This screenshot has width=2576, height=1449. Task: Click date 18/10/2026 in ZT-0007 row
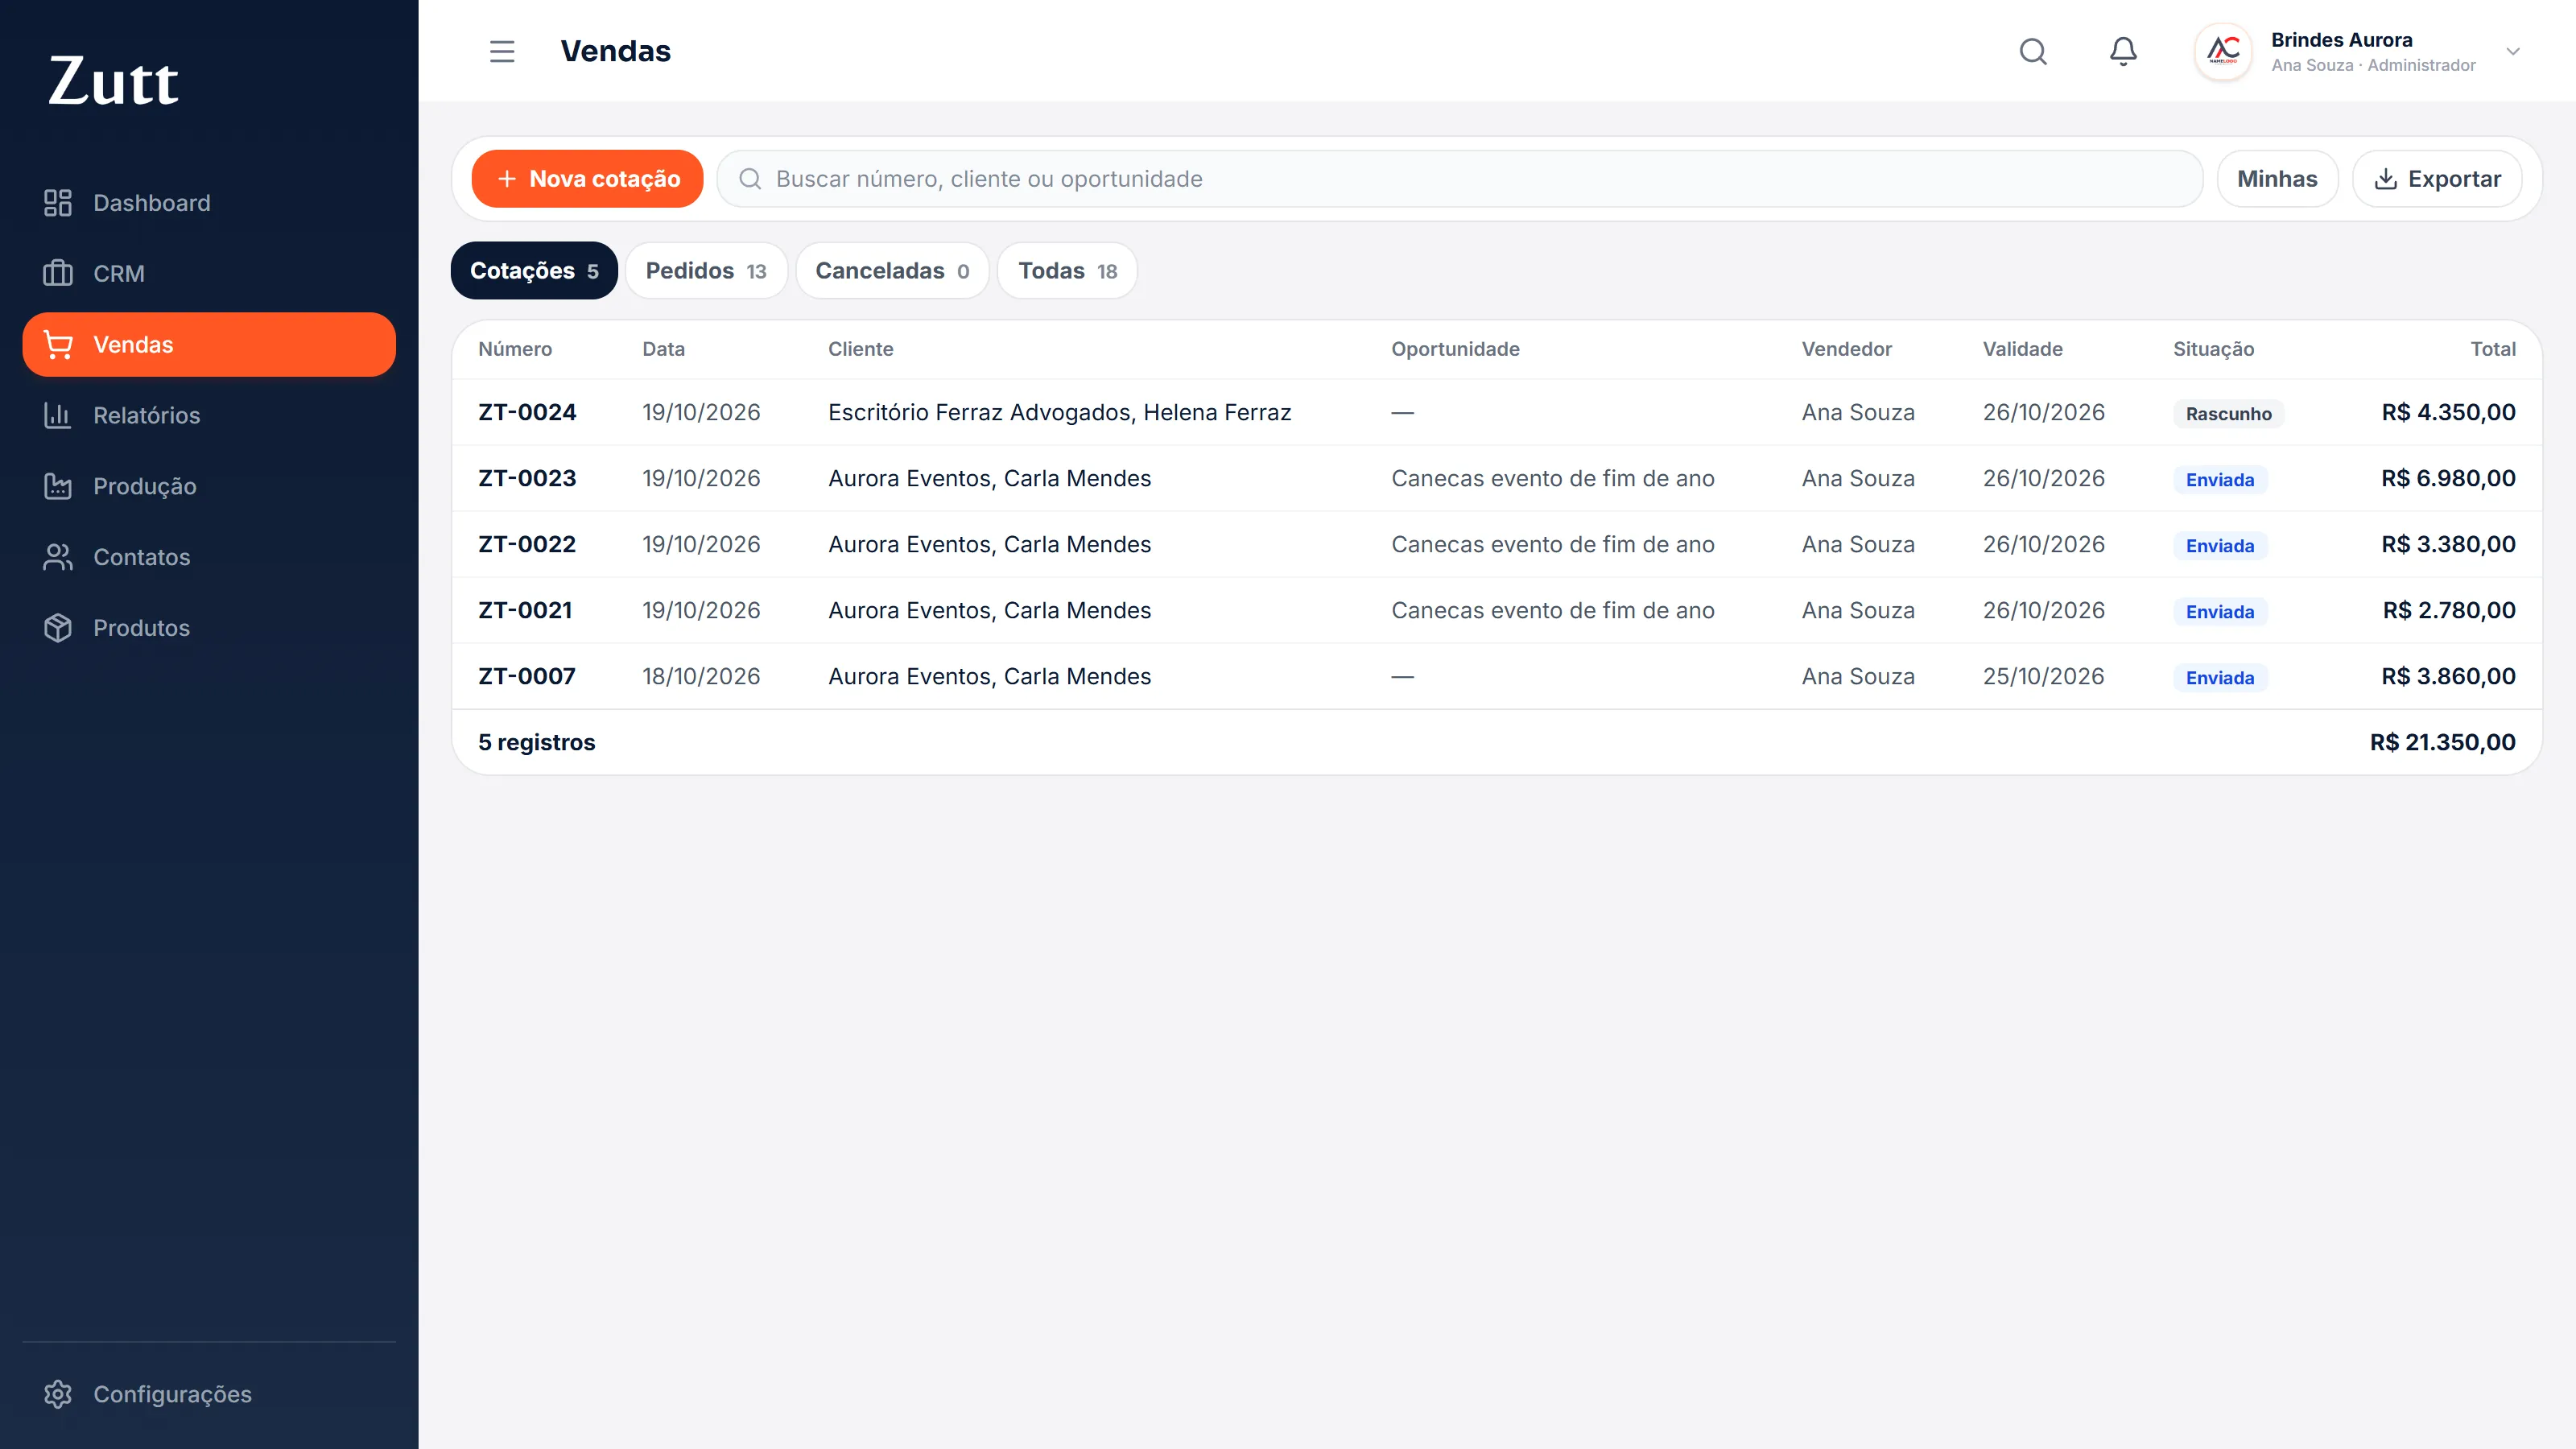701,676
